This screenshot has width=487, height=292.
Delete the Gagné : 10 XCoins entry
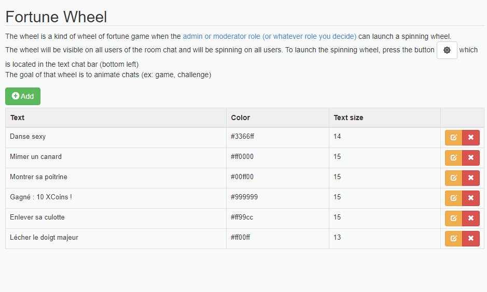click(471, 198)
